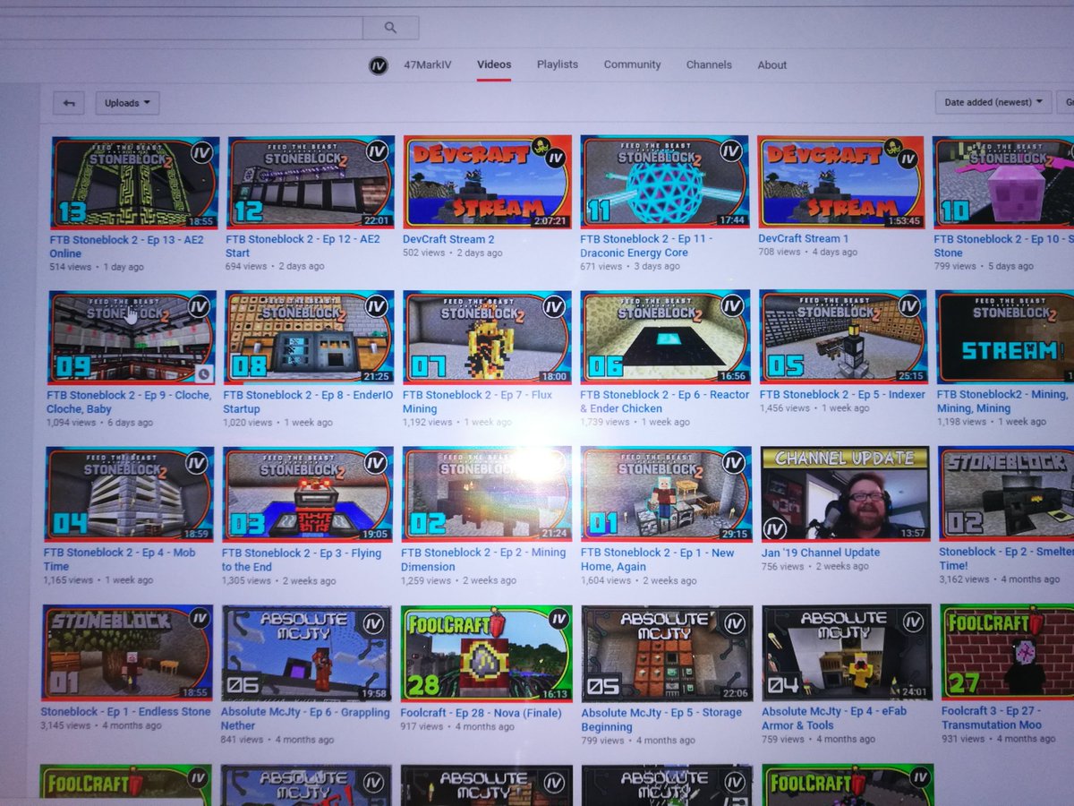Viewport: 1074px width, 806px height.
Task: Open Foolcraft 3 Ep 27 thumbnail
Action: [x=1007, y=654]
